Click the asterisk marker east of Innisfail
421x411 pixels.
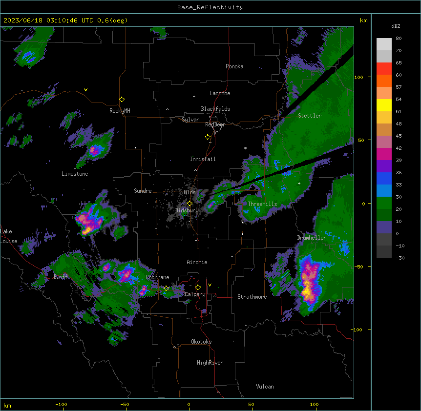(x=245, y=148)
